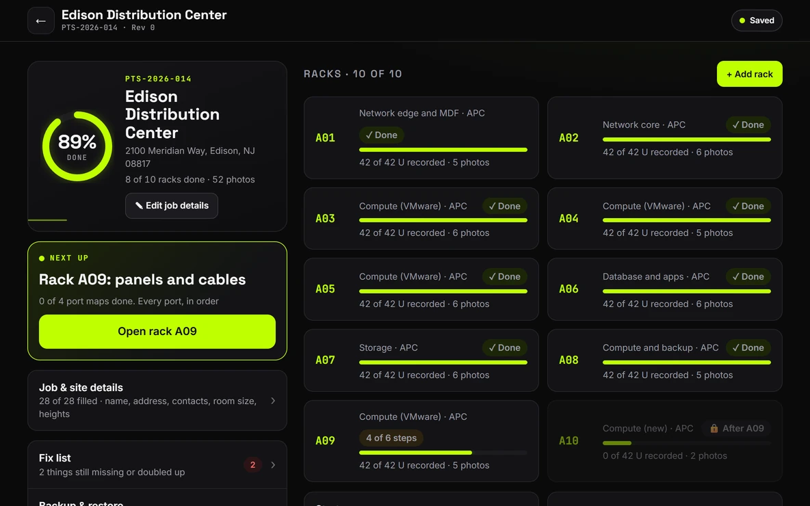Click the Done badge on rack A01

(x=381, y=135)
